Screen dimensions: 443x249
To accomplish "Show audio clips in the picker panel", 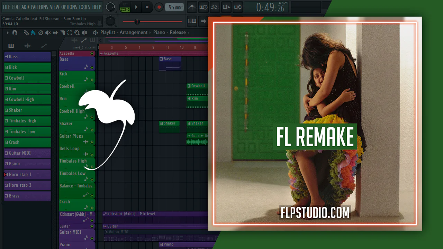I will [x=28, y=46].
